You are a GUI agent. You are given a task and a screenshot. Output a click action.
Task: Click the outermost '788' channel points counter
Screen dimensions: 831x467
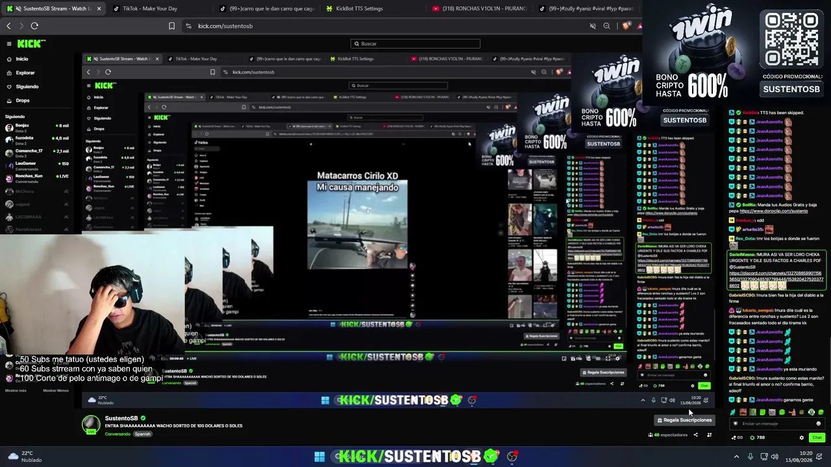758,438
